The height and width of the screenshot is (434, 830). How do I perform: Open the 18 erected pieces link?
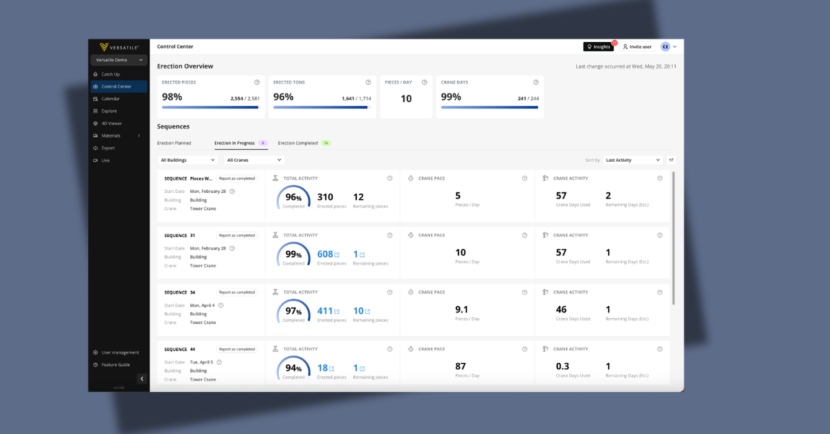(326, 368)
